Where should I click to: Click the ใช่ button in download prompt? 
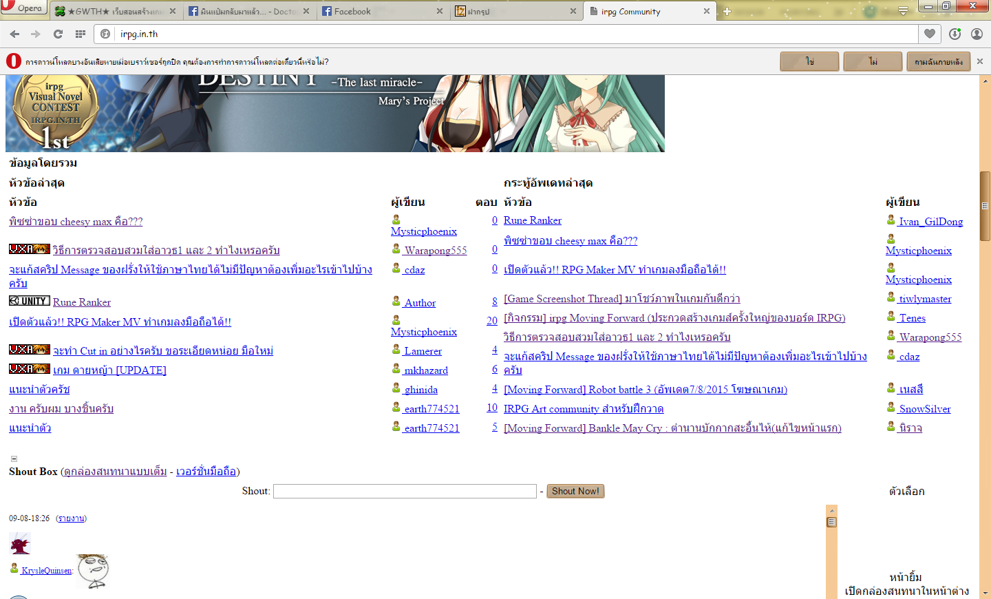(809, 61)
